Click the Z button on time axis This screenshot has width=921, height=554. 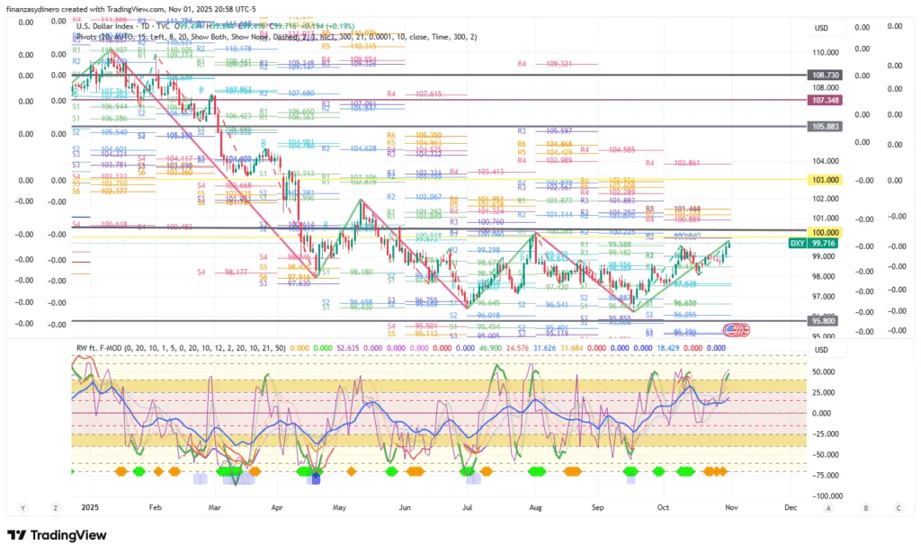[x=53, y=507]
